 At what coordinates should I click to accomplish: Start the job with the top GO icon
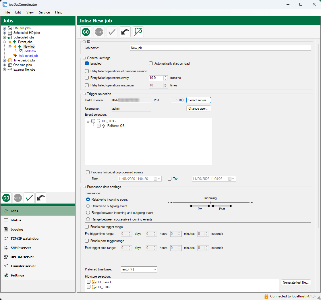point(86,32)
